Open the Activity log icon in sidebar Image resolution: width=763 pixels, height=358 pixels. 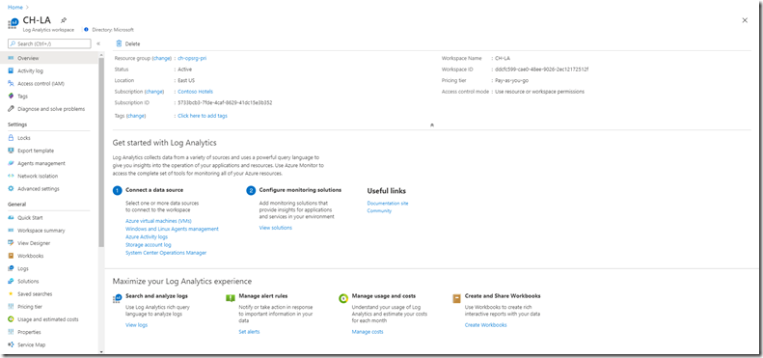(11, 70)
